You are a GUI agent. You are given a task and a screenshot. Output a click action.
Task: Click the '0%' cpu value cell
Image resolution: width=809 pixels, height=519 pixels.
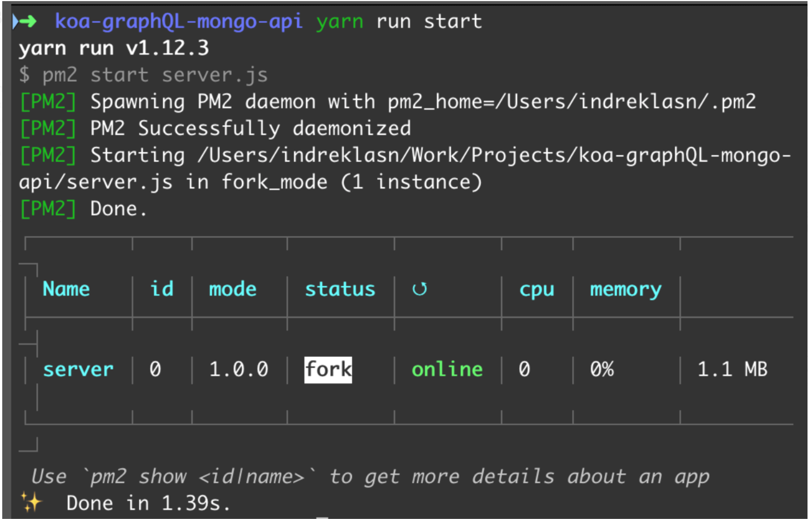[x=602, y=370]
